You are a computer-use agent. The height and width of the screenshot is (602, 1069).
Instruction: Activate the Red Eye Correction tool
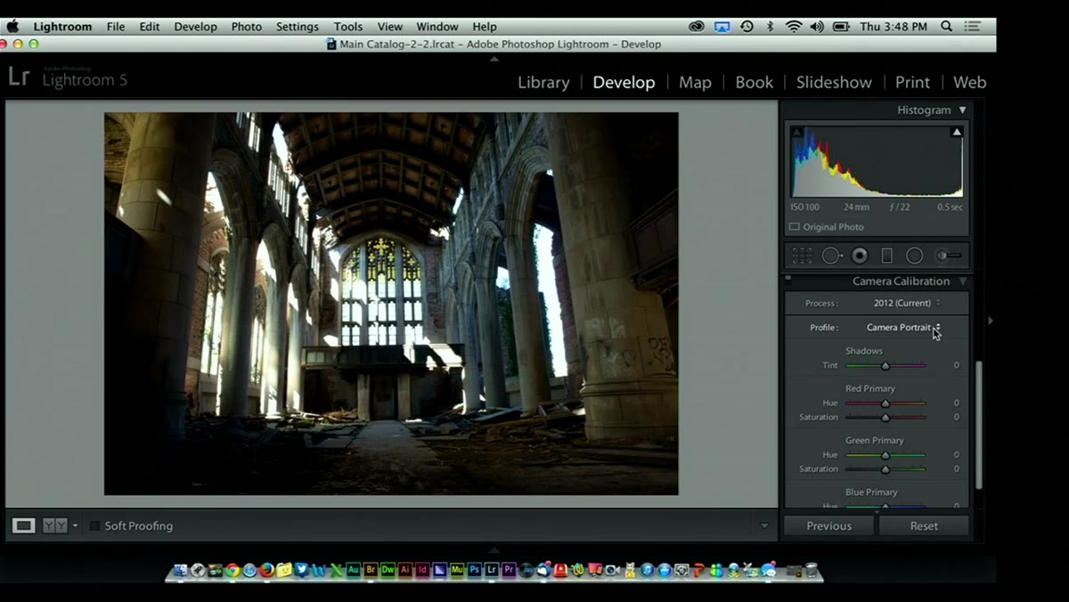pos(860,256)
